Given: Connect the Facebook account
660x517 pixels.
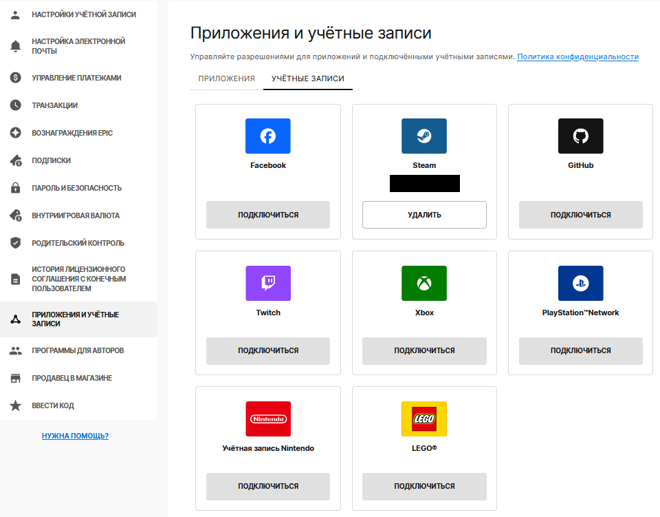Looking at the screenshot, I should point(268,215).
